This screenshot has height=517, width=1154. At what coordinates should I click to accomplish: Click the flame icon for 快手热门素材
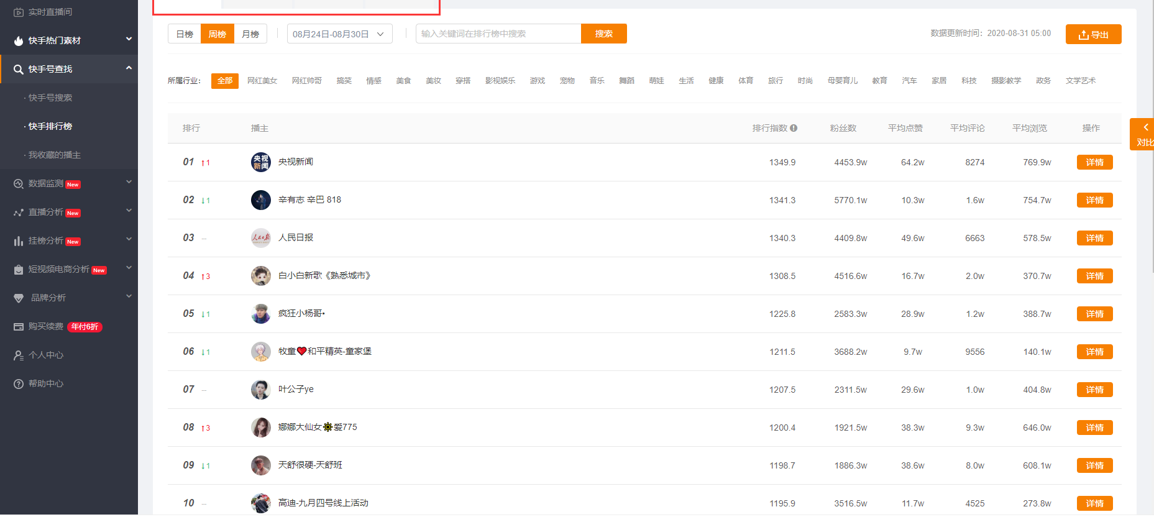[19, 40]
